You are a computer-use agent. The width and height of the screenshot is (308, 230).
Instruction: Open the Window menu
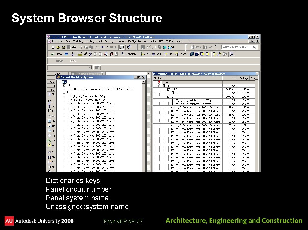click(x=121, y=41)
